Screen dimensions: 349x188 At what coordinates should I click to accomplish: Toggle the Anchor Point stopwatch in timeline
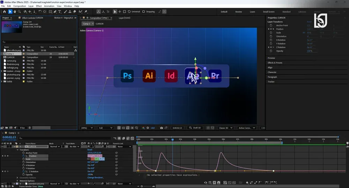pyautogui.click(x=24, y=153)
